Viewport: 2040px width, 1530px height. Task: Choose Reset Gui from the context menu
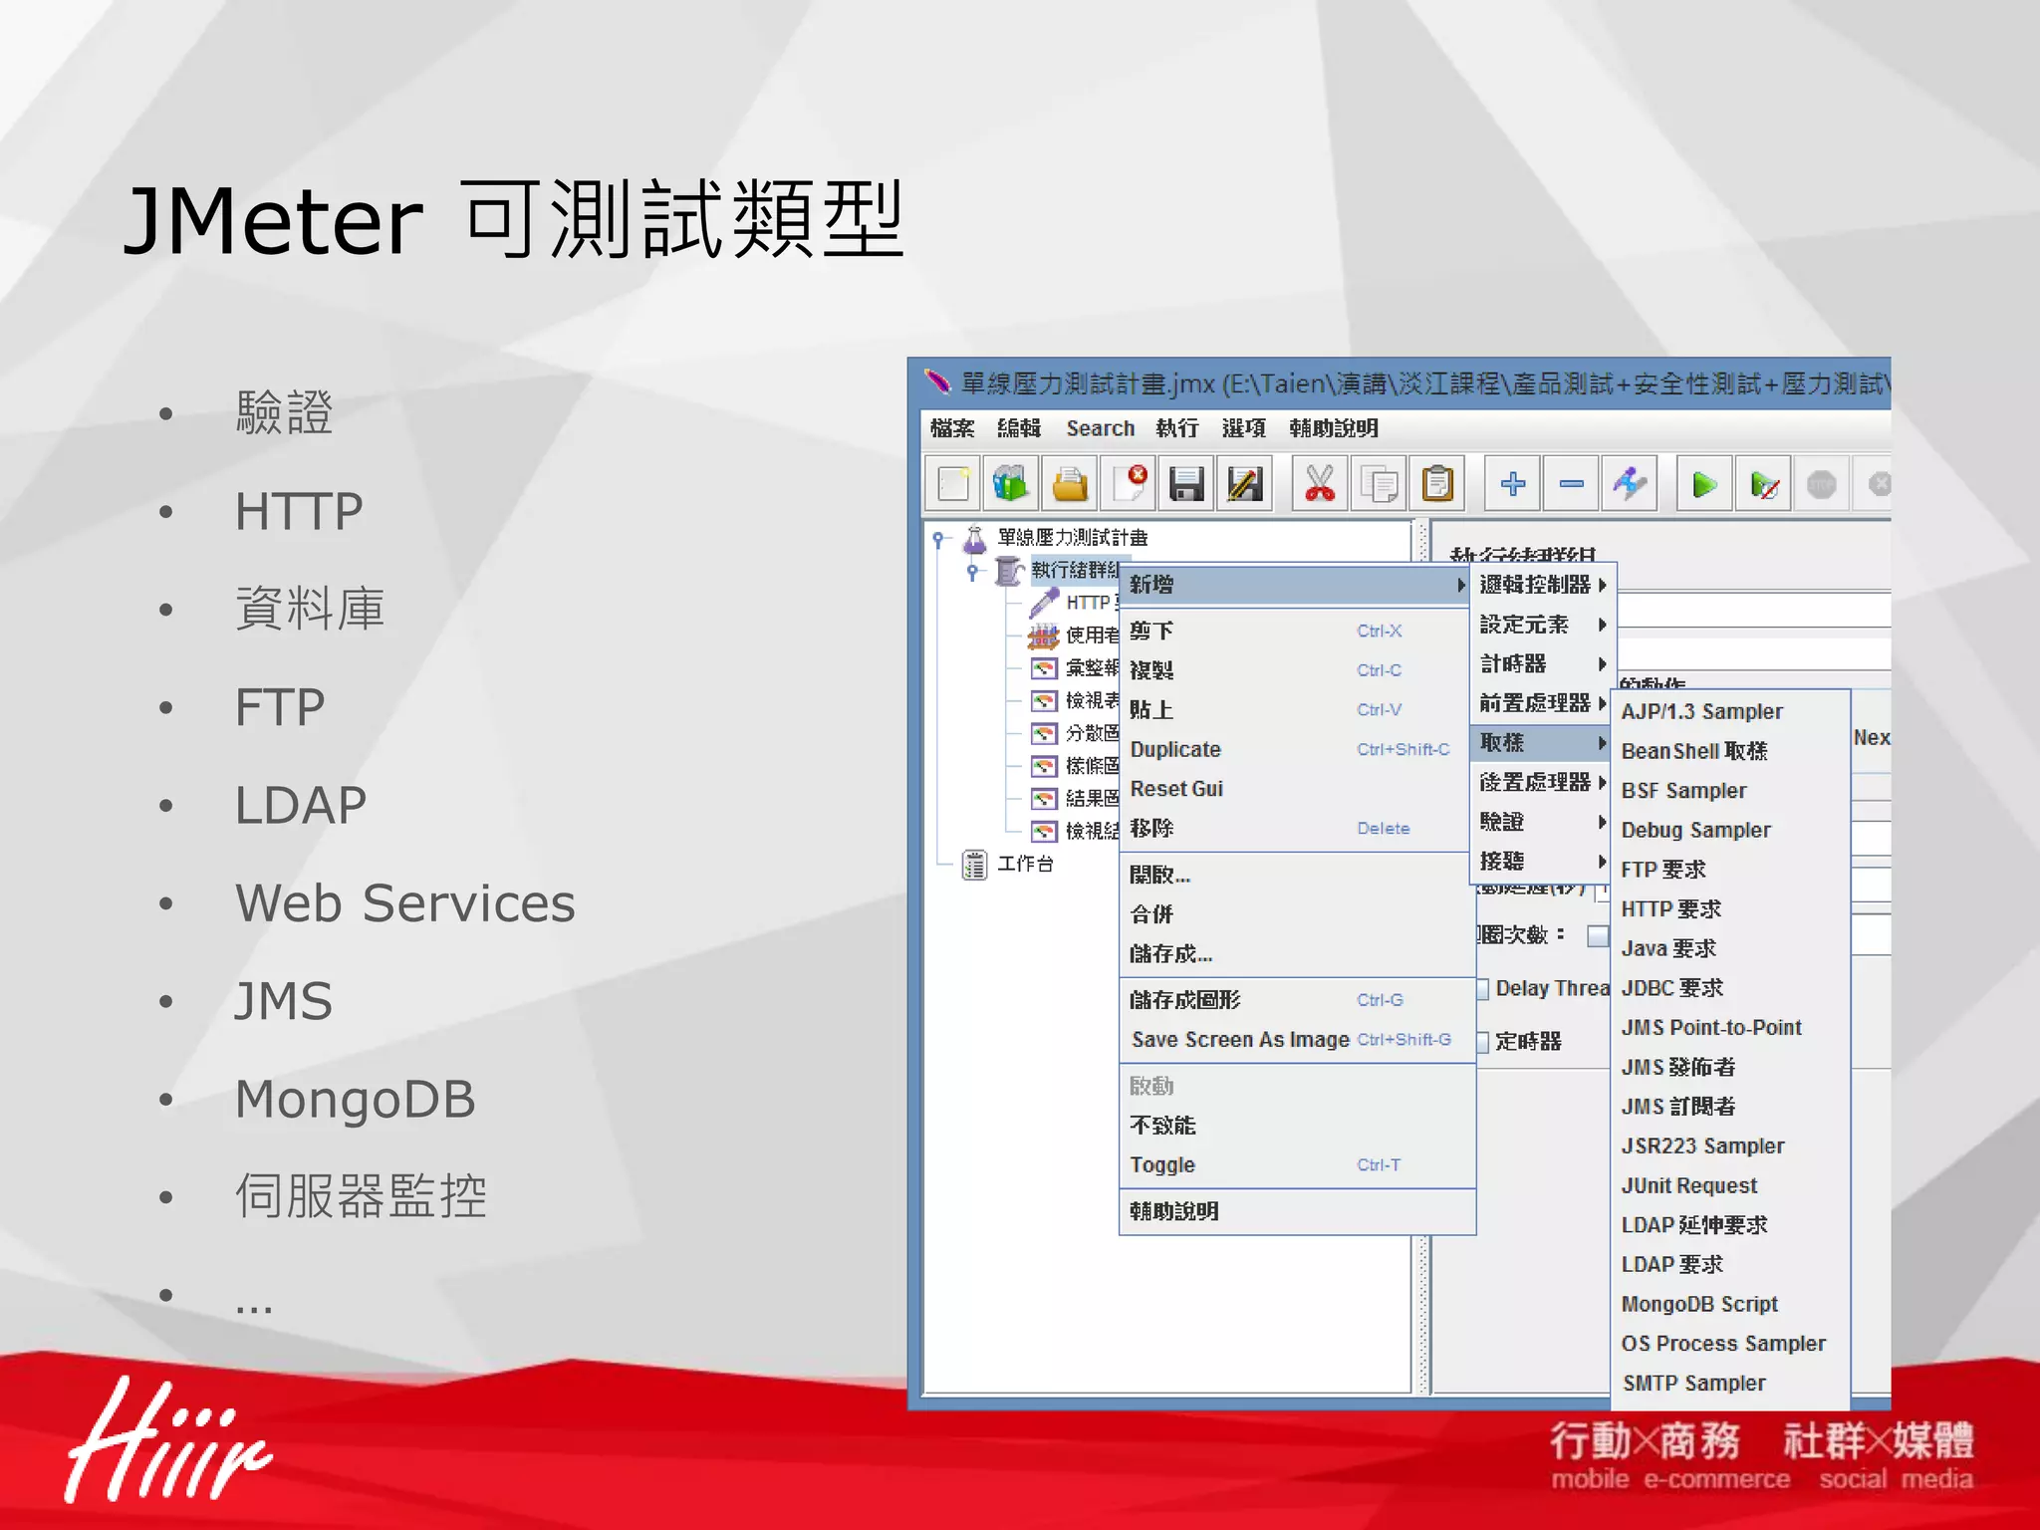1295,789
